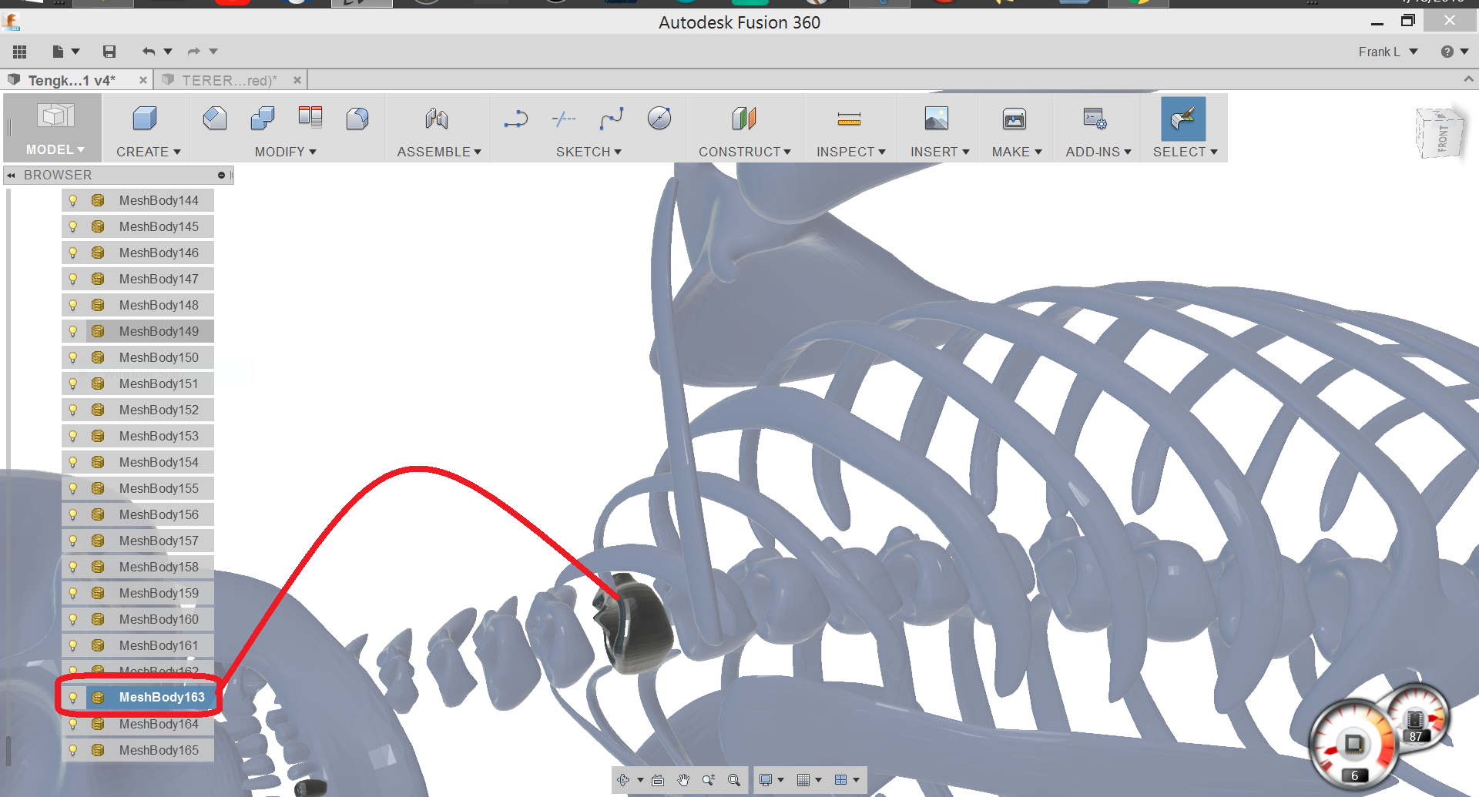This screenshot has height=797, width=1479.
Task: Click the Make 3D Print icon
Action: 1015,119
